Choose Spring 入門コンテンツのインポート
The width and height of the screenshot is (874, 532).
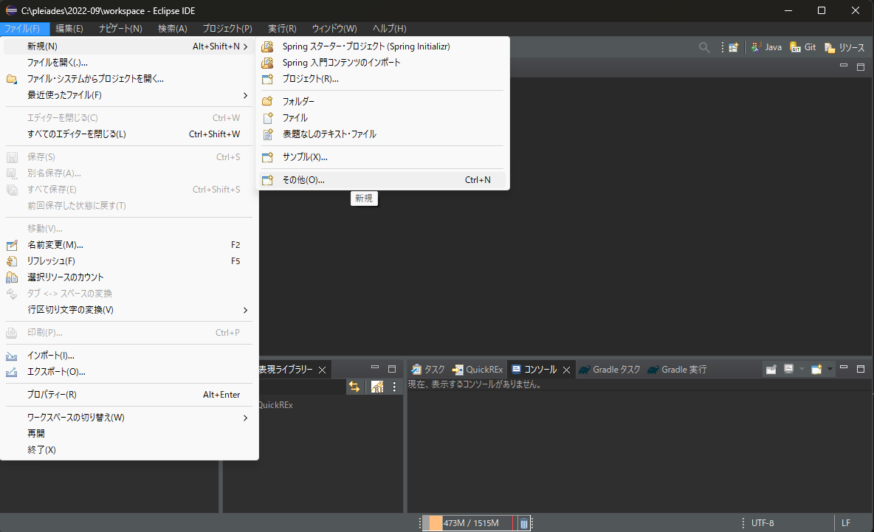pos(383,63)
